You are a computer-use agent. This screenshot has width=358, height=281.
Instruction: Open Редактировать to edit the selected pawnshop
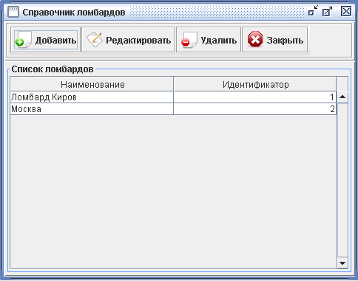coord(128,40)
